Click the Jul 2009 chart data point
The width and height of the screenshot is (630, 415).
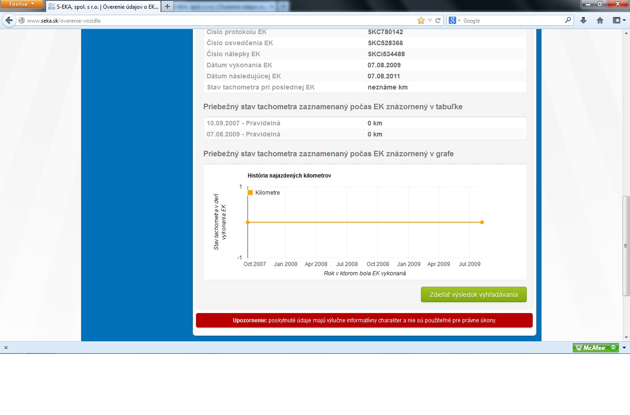pyautogui.click(x=482, y=222)
